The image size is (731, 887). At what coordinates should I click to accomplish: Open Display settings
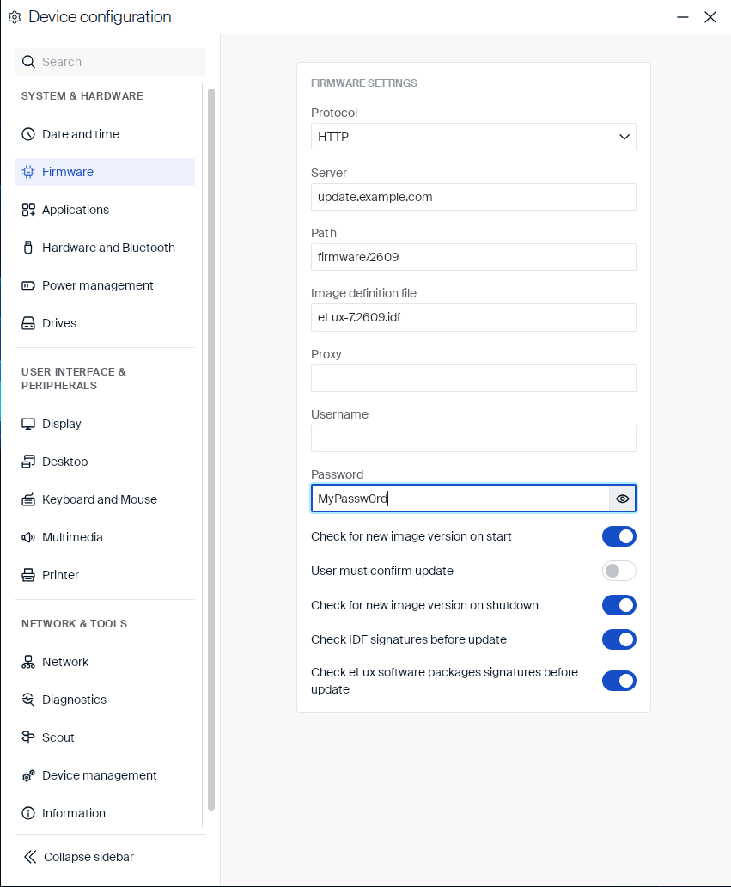click(x=105, y=424)
